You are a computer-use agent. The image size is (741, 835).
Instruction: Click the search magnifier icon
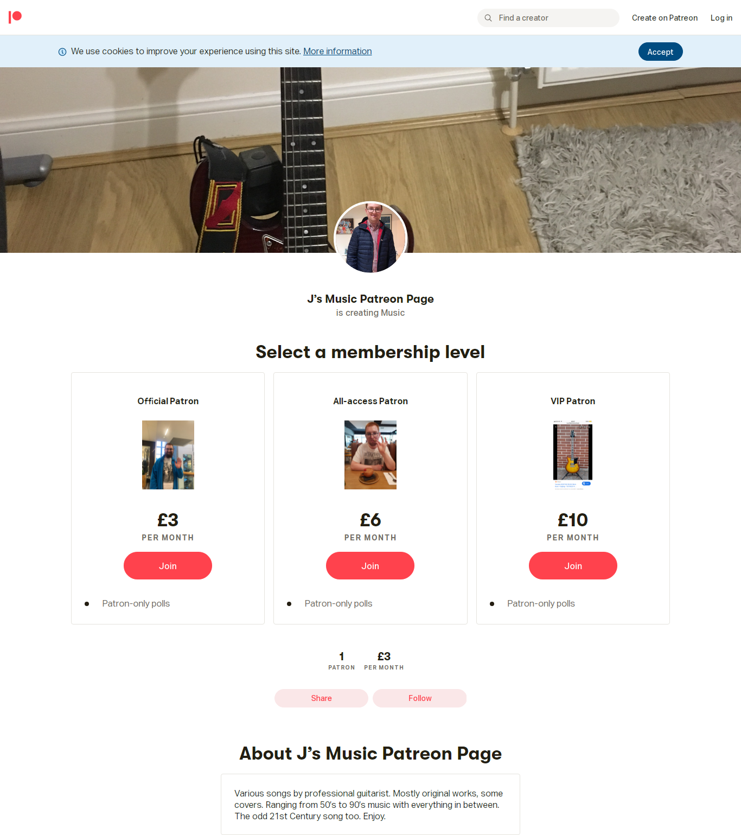[488, 18]
